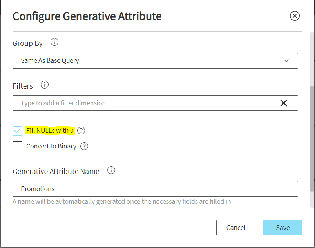
Task: Click help icon beside Fill NULLs with 0
Action: [x=81, y=130]
